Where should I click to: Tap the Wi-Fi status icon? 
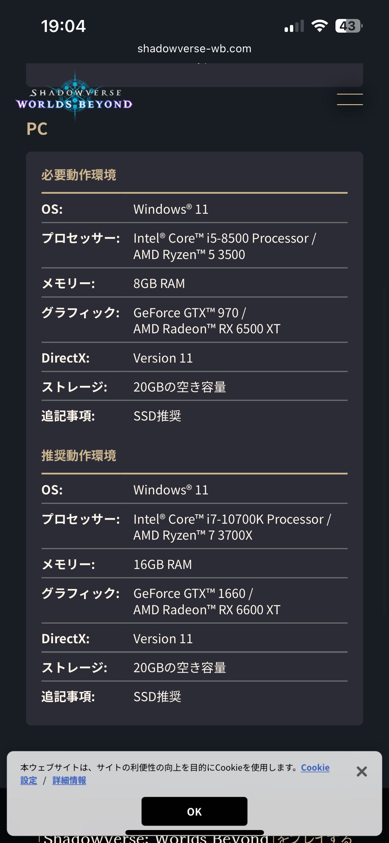(319, 26)
